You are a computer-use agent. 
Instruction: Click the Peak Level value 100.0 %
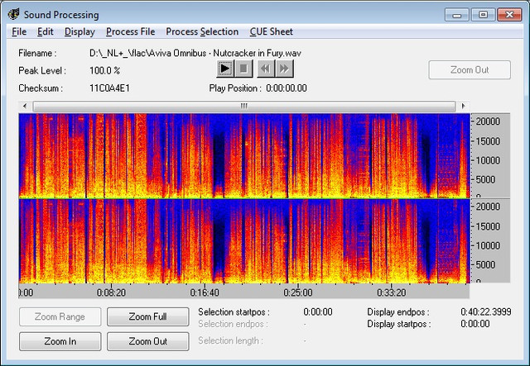pos(105,71)
